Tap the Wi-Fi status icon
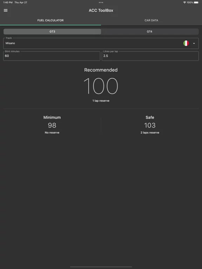This screenshot has width=202, height=269. [184, 2]
